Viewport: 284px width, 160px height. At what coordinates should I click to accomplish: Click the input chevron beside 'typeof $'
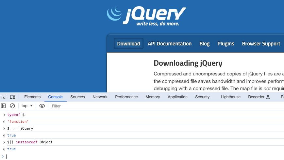click(x=4, y=115)
